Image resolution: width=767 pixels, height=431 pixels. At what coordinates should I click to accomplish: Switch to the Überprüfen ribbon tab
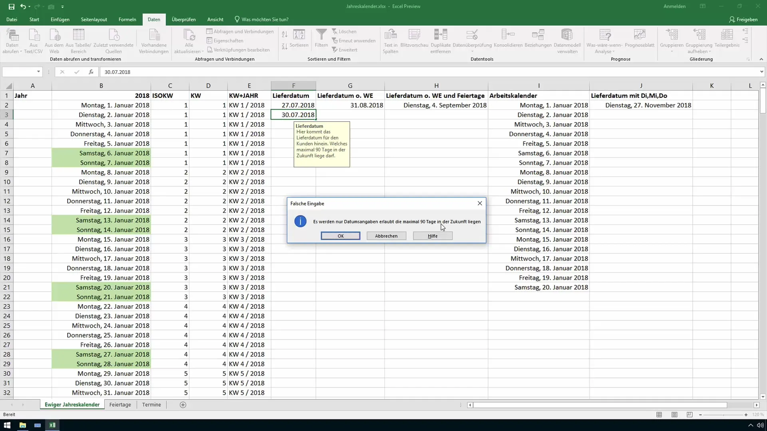point(184,19)
